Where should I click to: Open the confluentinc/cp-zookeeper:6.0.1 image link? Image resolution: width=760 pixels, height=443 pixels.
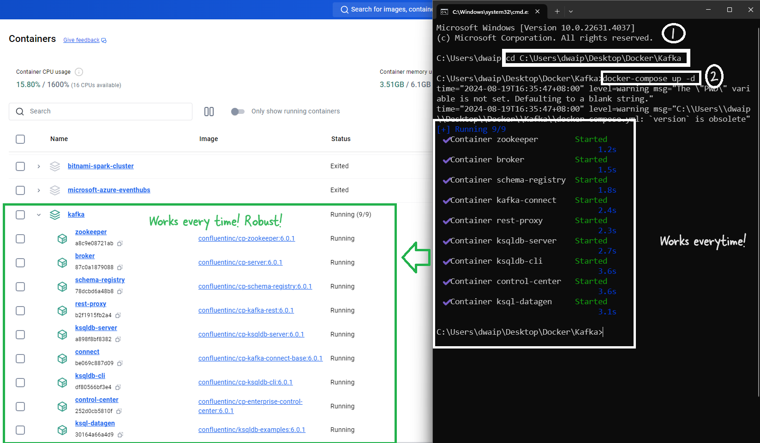tap(246, 238)
